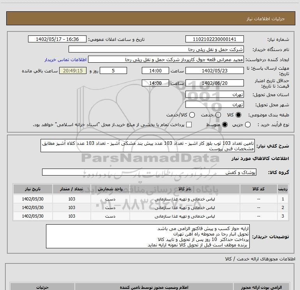Click the delivery province field تهران
The height and width of the screenshot is (290, 300).
point(214,95)
